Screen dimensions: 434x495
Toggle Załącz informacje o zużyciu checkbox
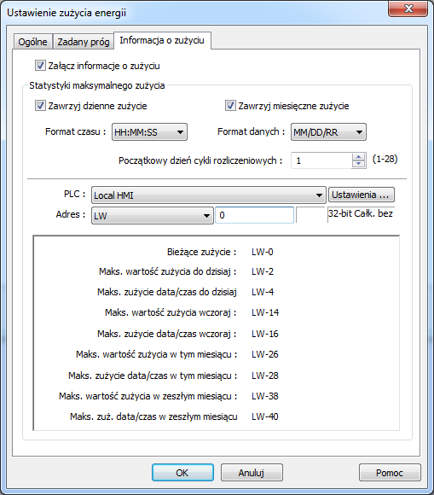[40, 66]
